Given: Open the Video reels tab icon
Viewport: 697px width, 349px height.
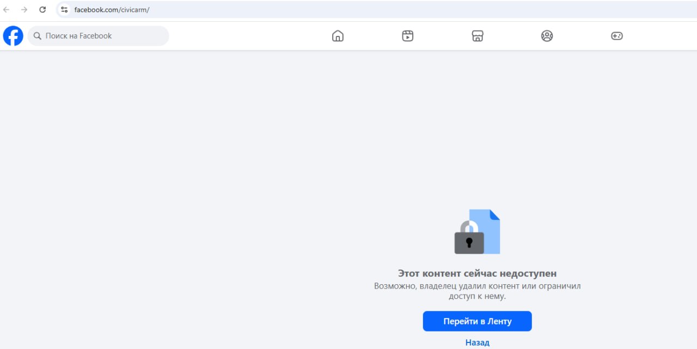Looking at the screenshot, I should [x=407, y=36].
